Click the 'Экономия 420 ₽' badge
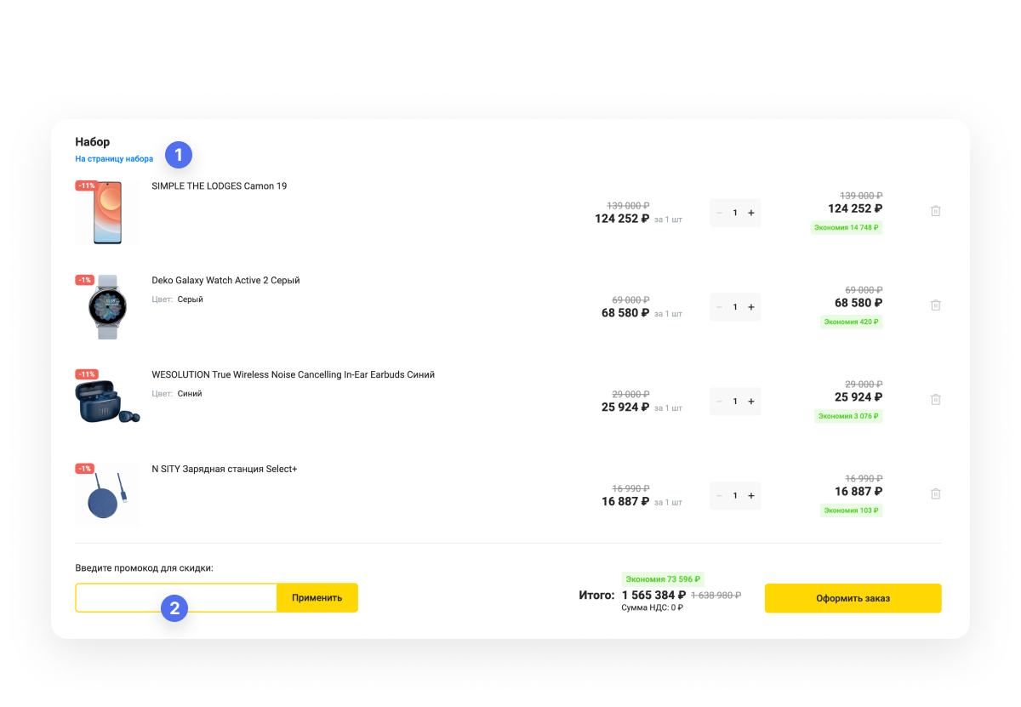The height and width of the screenshot is (707, 1021). [x=852, y=322]
